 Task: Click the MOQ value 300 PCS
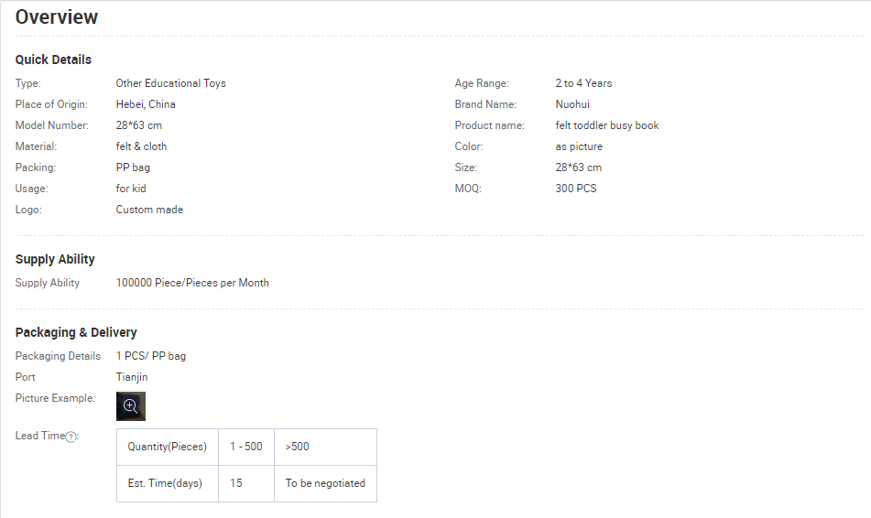(x=575, y=189)
